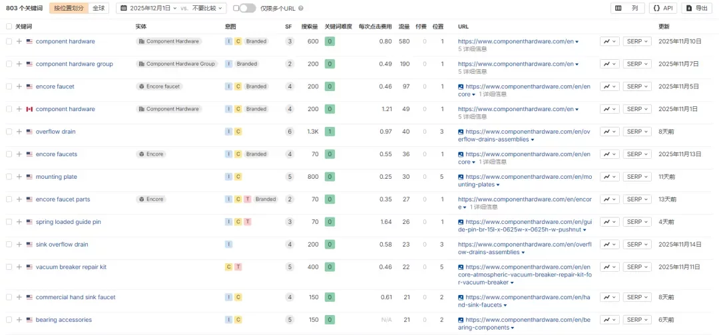Click the Encore faucet entity tag

pyautogui.click(x=160, y=86)
